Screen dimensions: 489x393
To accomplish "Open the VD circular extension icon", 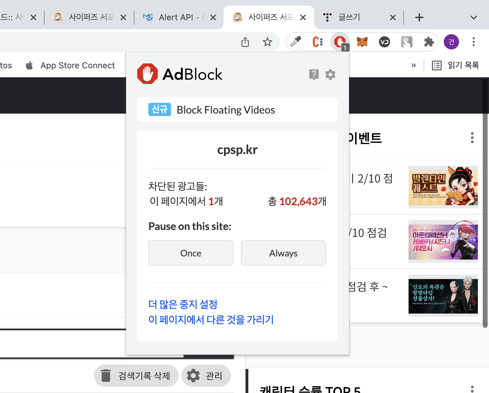I will pyautogui.click(x=385, y=42).
